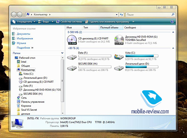Click the Изображения favorites icon
The width and height of the screenshot is (187, 138).
coord(13,38)
